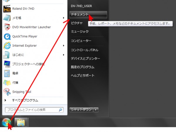
Task: Open the ピクチャ folder
Action: (77, 23)
